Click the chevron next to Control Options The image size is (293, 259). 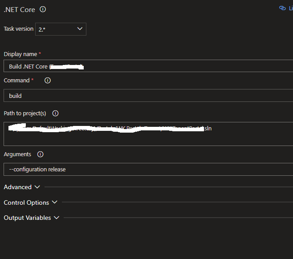pyautogui.click(x=55, y=202)
